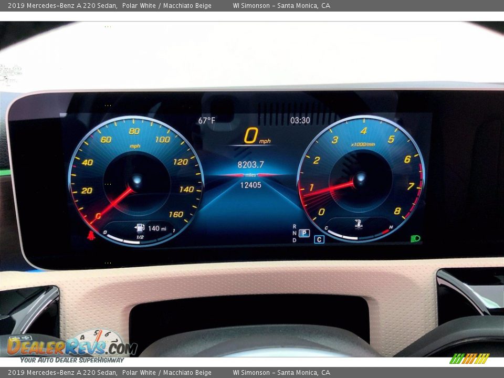
Task: Tap the fuel pump icon
Action: pos(140,228)
